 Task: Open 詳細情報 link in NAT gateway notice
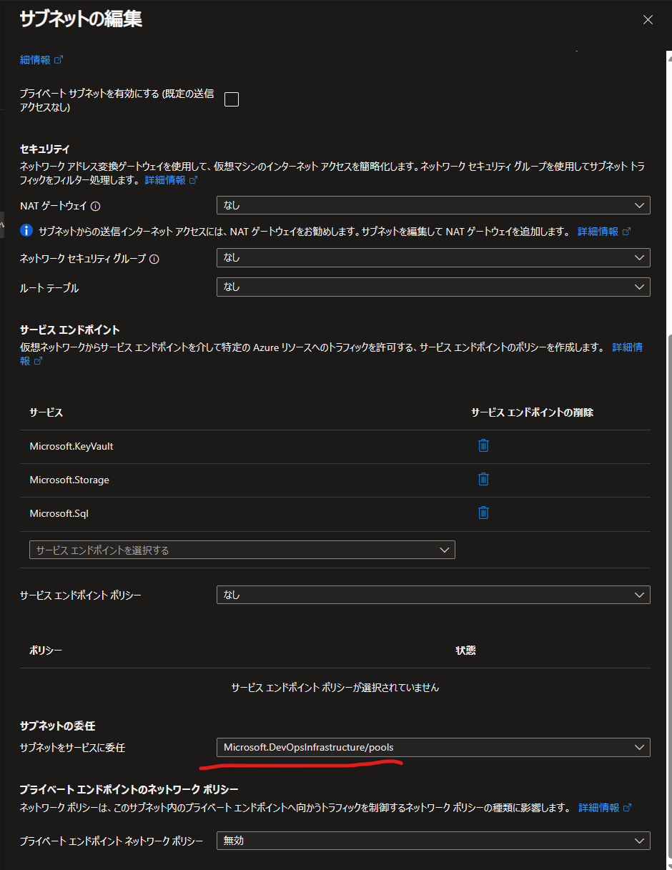604,232
